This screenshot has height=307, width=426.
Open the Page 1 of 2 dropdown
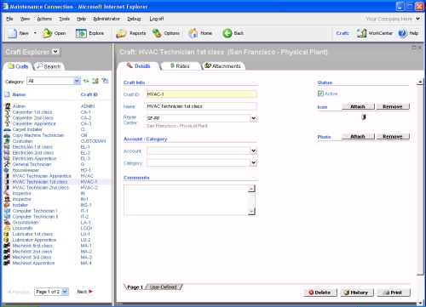65,292
